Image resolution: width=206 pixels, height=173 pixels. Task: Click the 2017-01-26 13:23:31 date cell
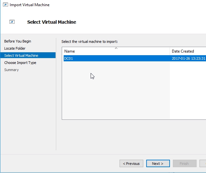pyautogui.click(x=188, y=58)
